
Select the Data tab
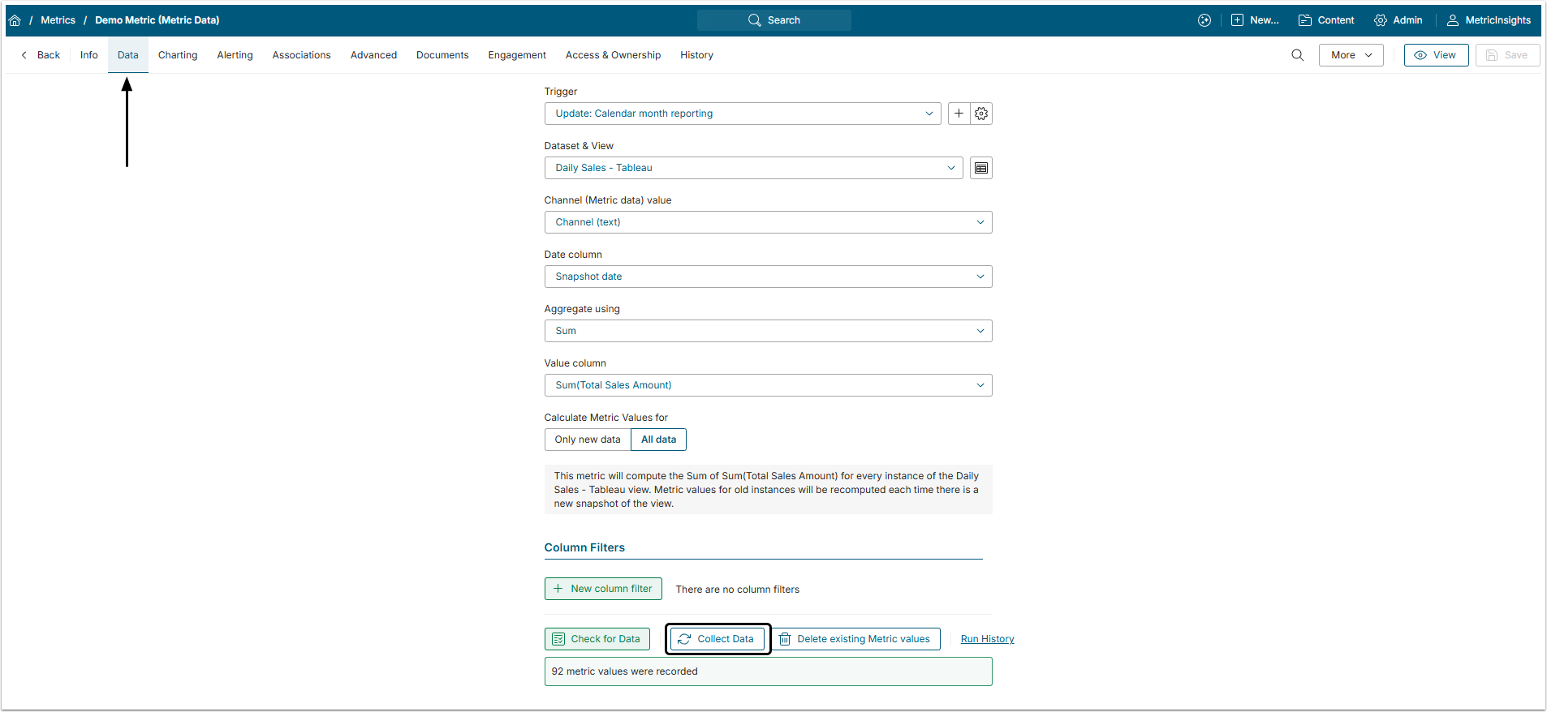tap(128, 55)
